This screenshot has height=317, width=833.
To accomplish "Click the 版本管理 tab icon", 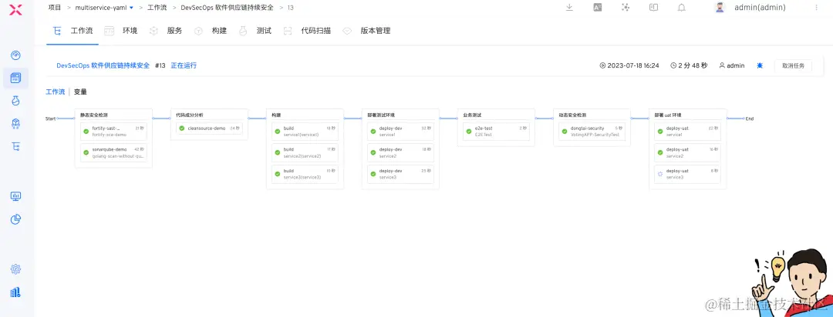I will coord(347,31).
